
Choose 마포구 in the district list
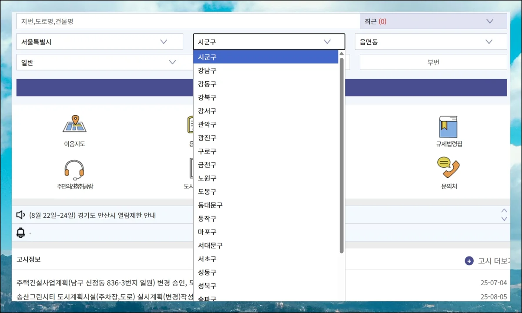[x=207, y=232]
